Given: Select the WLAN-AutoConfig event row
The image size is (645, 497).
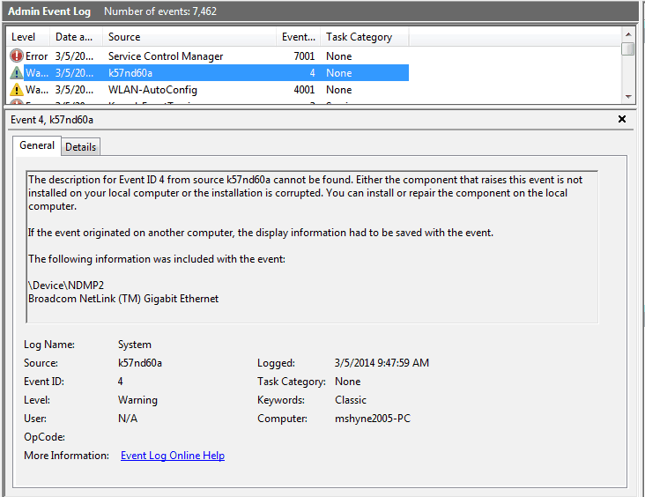Looking at the screenshot, I should click(208, 90).
